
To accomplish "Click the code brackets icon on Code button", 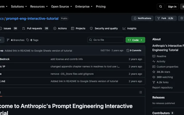I will [x=129, y=40].
